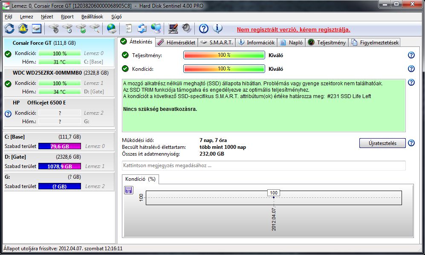Select the C: [Base] partition label
The height and width of the screenshot is (255, 425).
(x=14, y=137)
